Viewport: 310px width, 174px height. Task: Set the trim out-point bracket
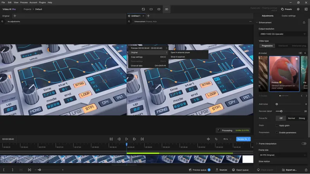[x=12, y=170]
